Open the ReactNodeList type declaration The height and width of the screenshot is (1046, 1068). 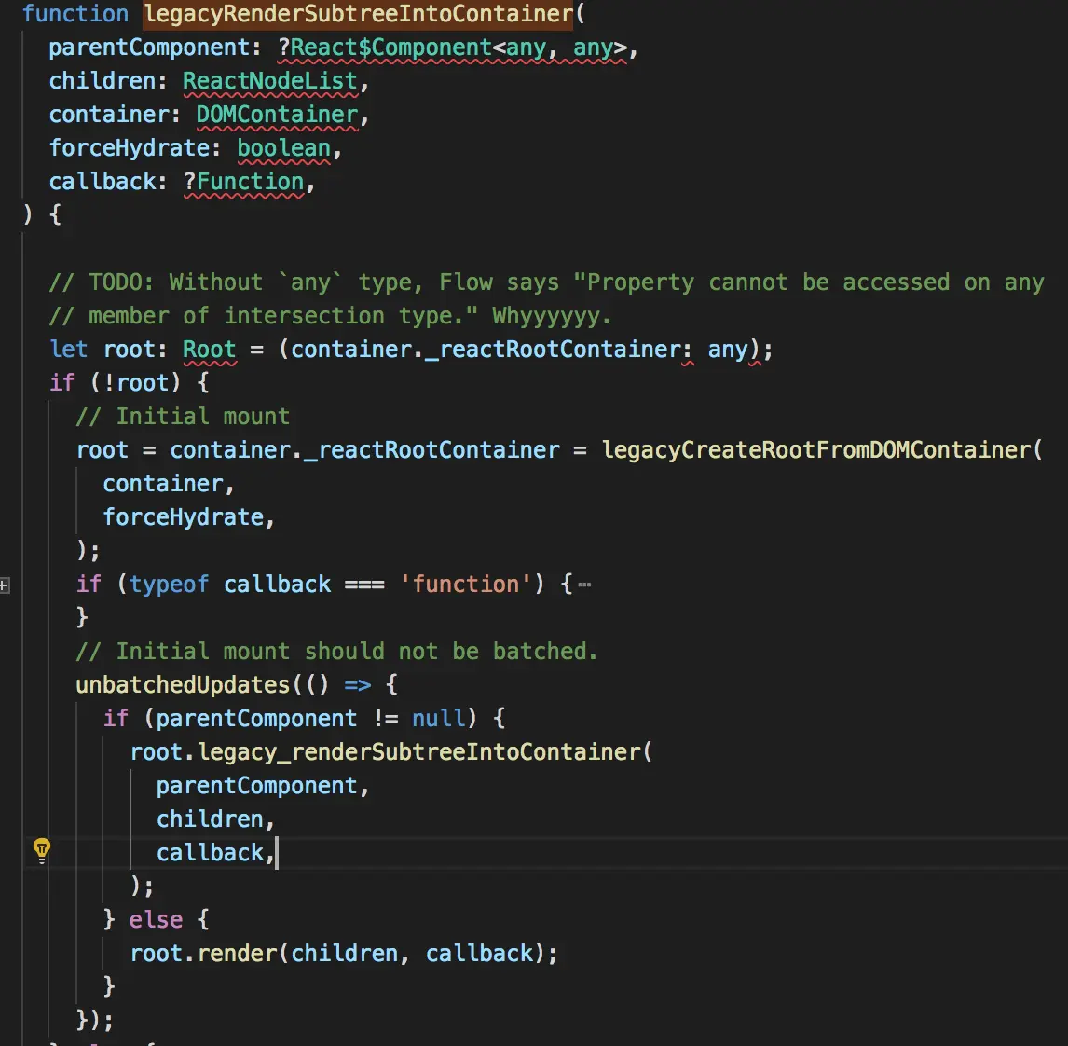click(x=269, y=81)
